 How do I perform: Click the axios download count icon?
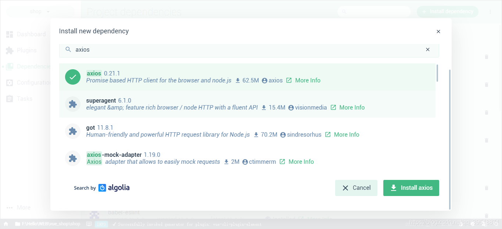click(x=238, y=80)
